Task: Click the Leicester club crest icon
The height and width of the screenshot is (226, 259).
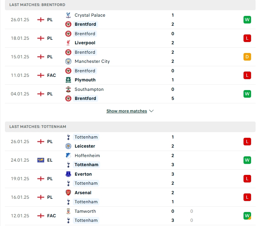Action: point(68,146)
